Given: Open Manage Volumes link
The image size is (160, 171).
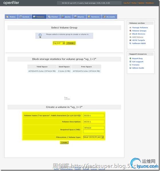Looking at the screenshot, I should (140, 28).
